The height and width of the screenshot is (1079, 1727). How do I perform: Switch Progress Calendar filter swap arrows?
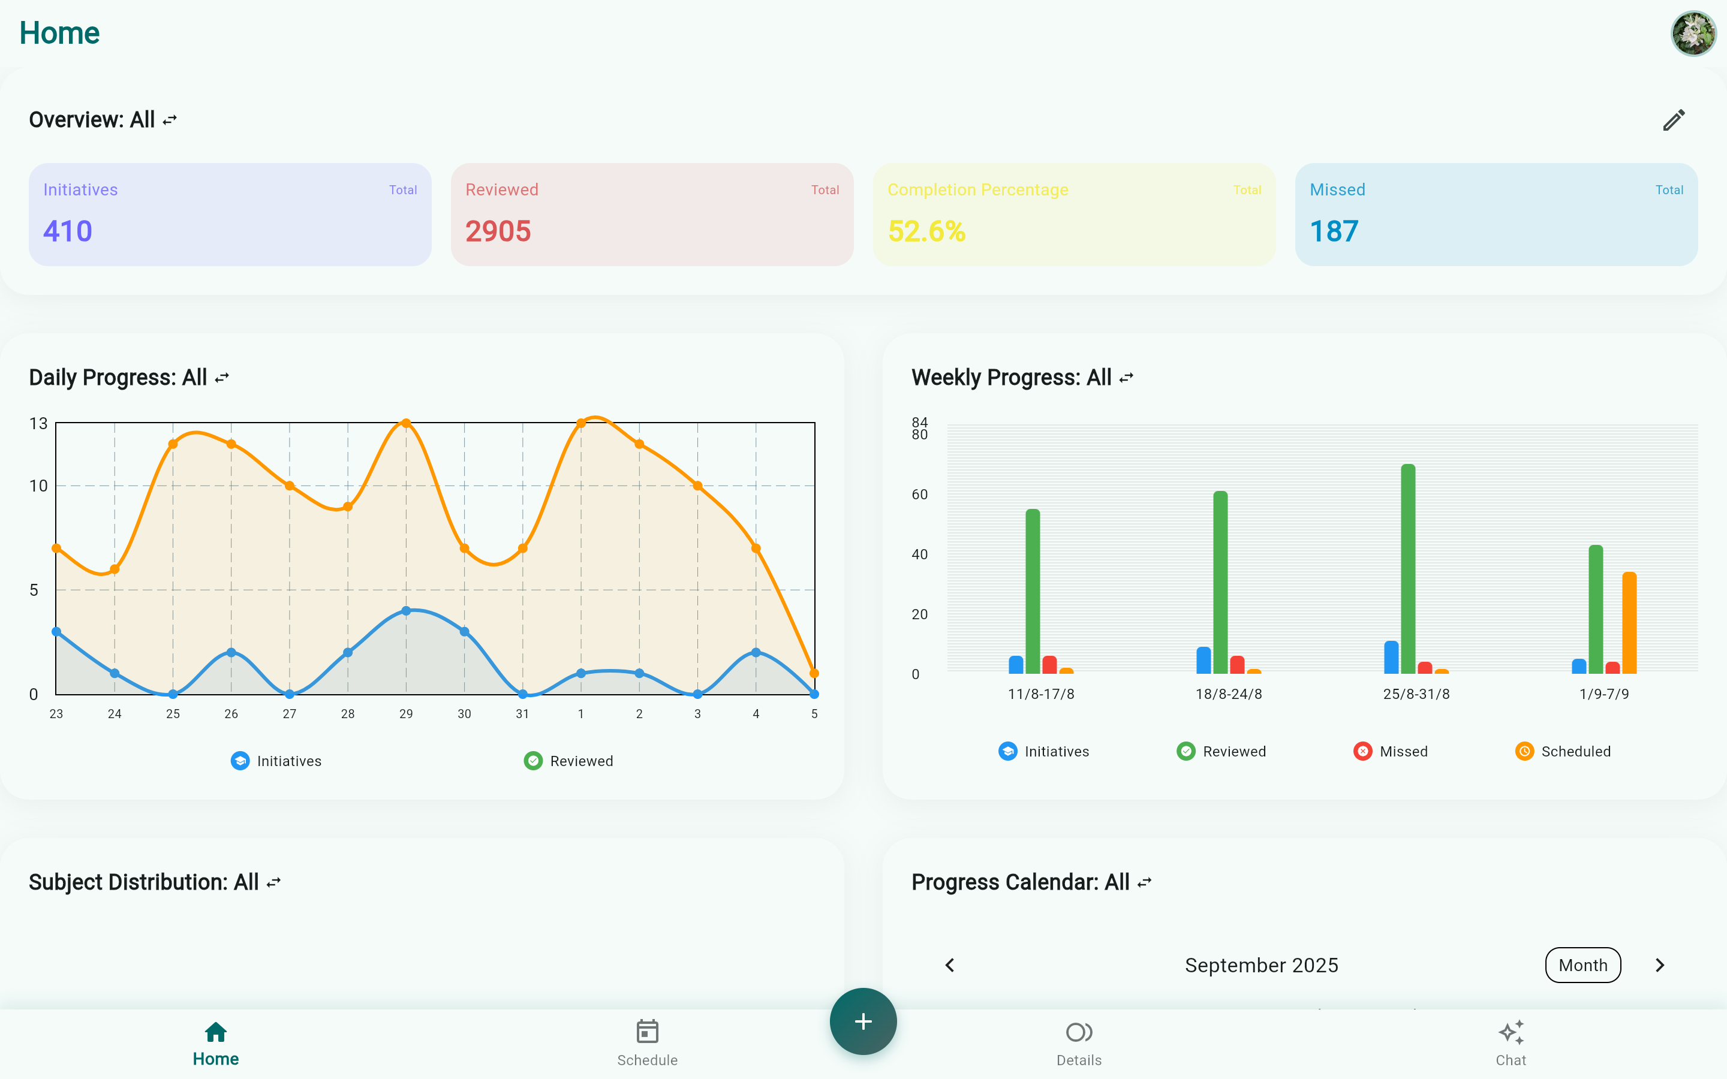click(x=1145, y=883)
